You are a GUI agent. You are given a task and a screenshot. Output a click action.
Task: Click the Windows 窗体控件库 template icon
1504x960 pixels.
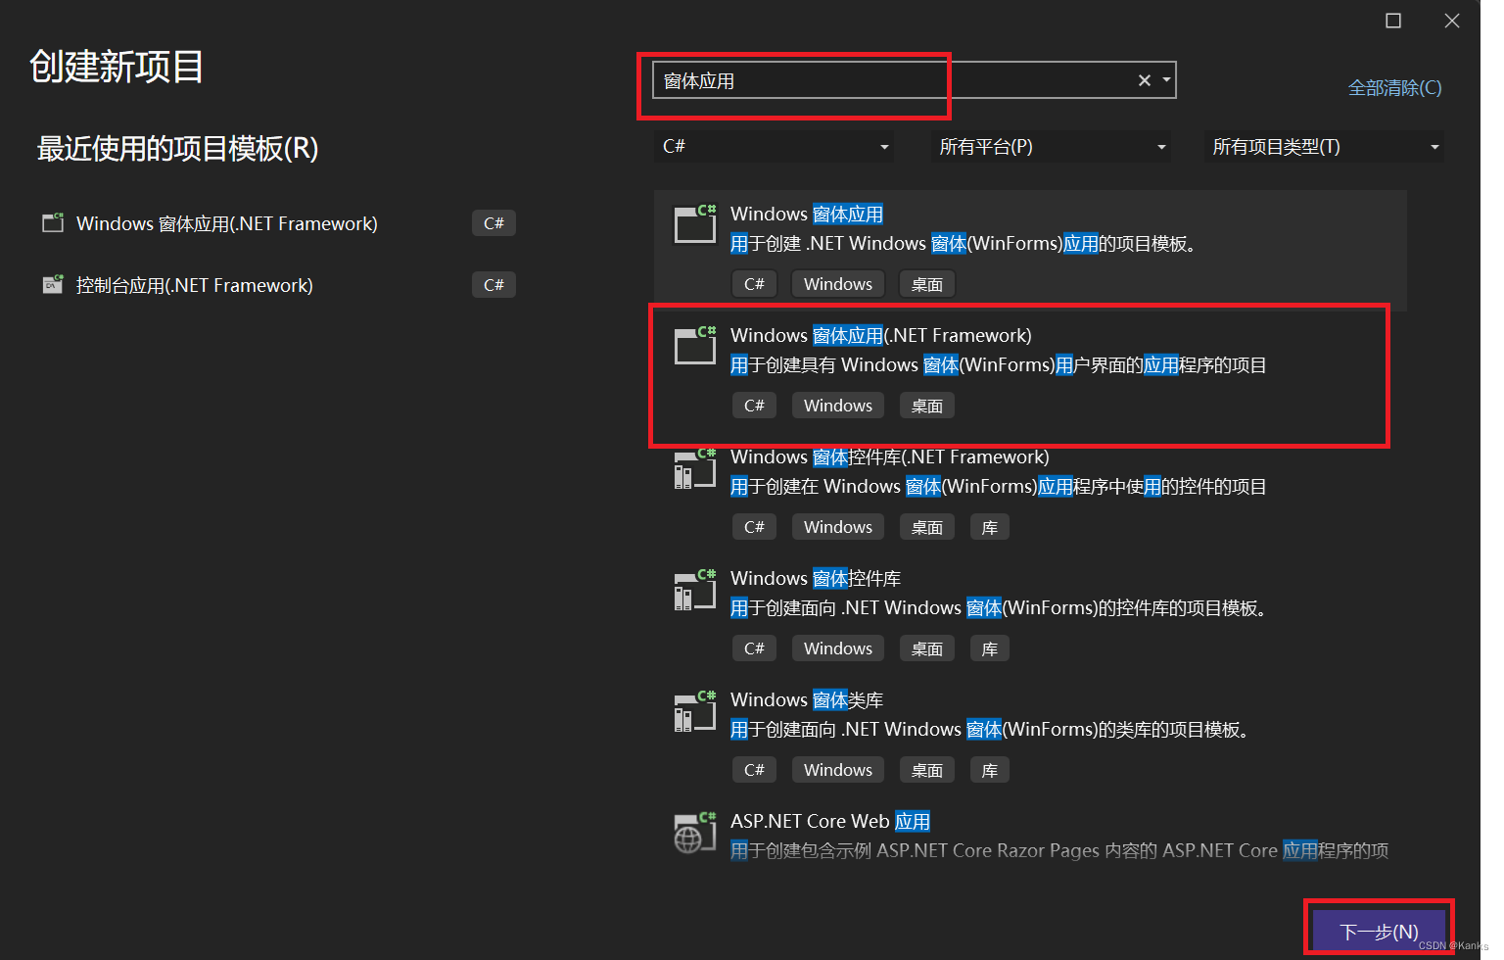695,590
